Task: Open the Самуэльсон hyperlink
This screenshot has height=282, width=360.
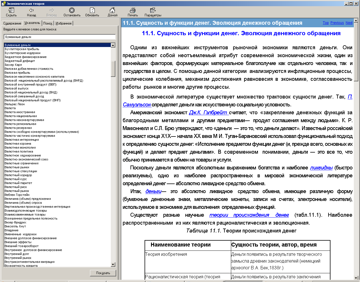Action: [137, 105]
